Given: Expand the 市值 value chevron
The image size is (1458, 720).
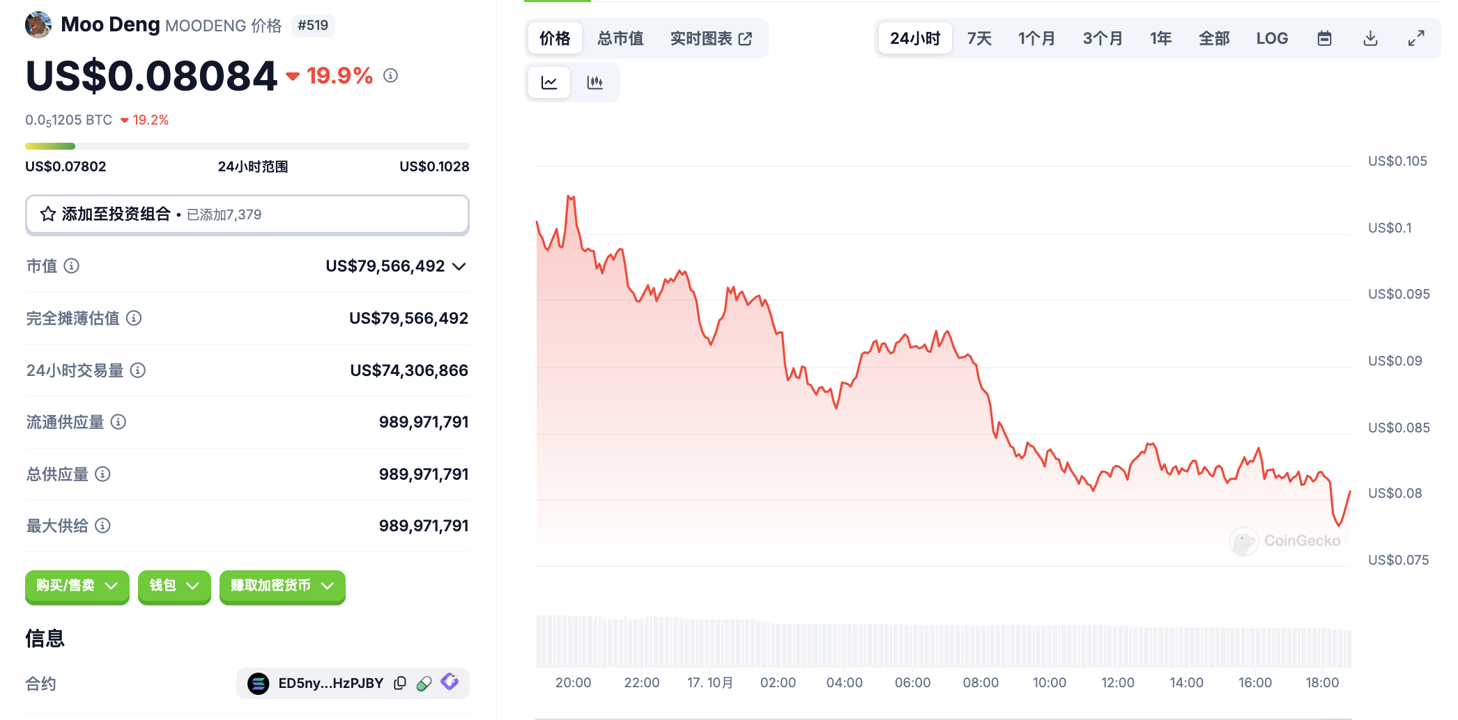Looking at the screenshot, I should [x=459, y=267].
